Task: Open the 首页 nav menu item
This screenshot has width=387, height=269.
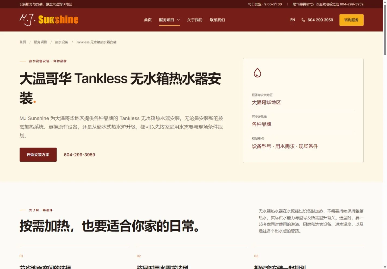Action: (148, 20)
